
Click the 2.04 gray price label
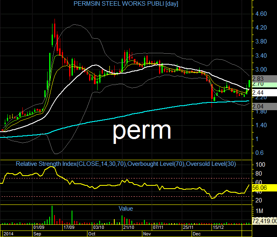coord(264,107)
